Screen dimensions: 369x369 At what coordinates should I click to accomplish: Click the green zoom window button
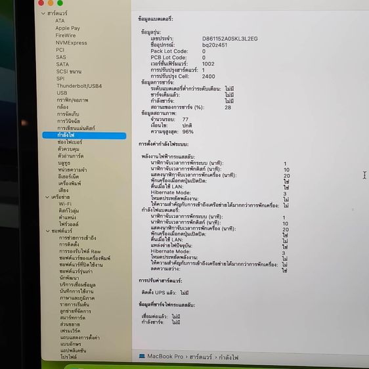coord(60,3)
